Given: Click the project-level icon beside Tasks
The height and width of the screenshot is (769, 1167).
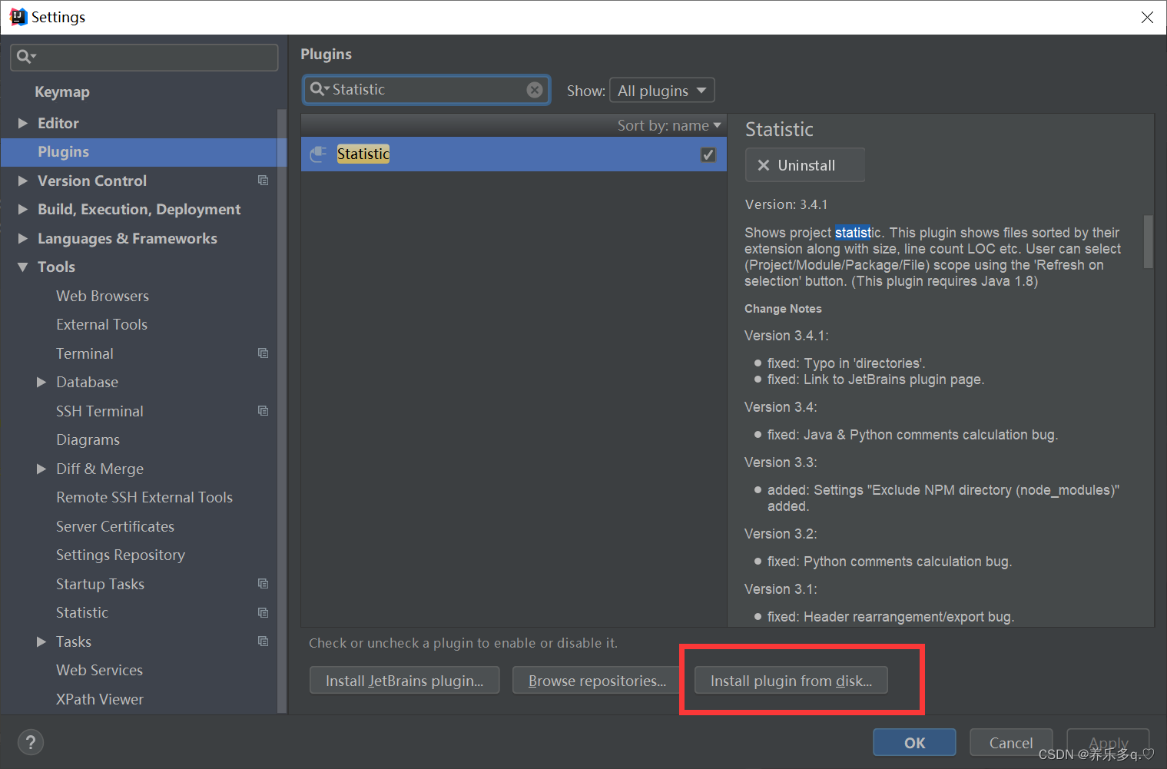Looking at the screenshot, I should (263, 641).
